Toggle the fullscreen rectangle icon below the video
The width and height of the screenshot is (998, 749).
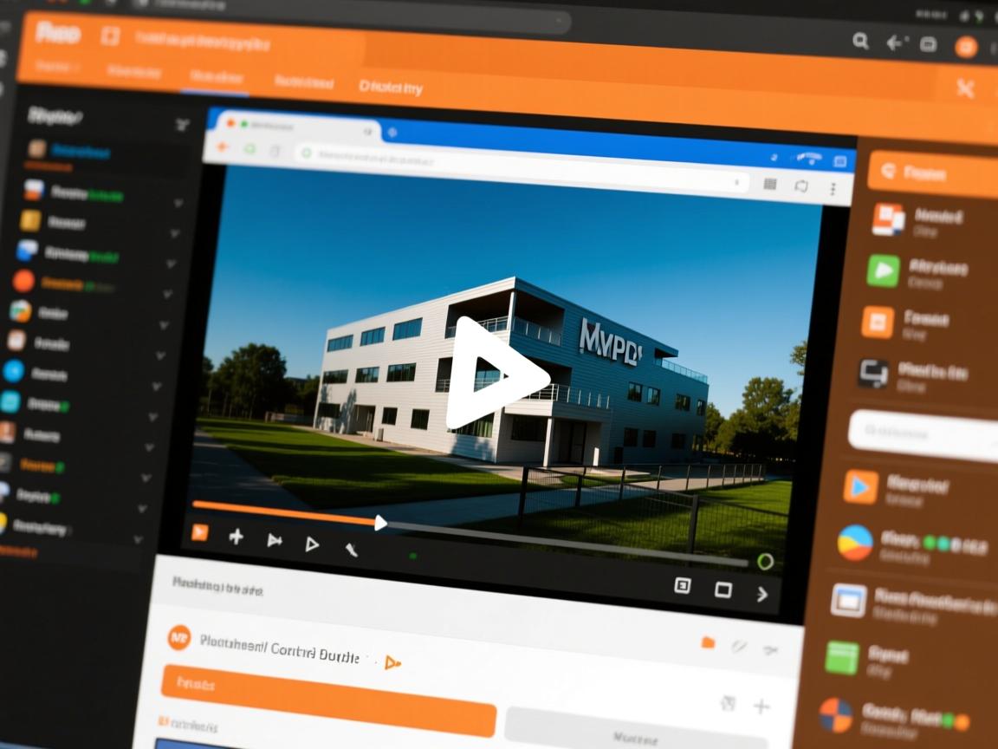click(723, 589)
